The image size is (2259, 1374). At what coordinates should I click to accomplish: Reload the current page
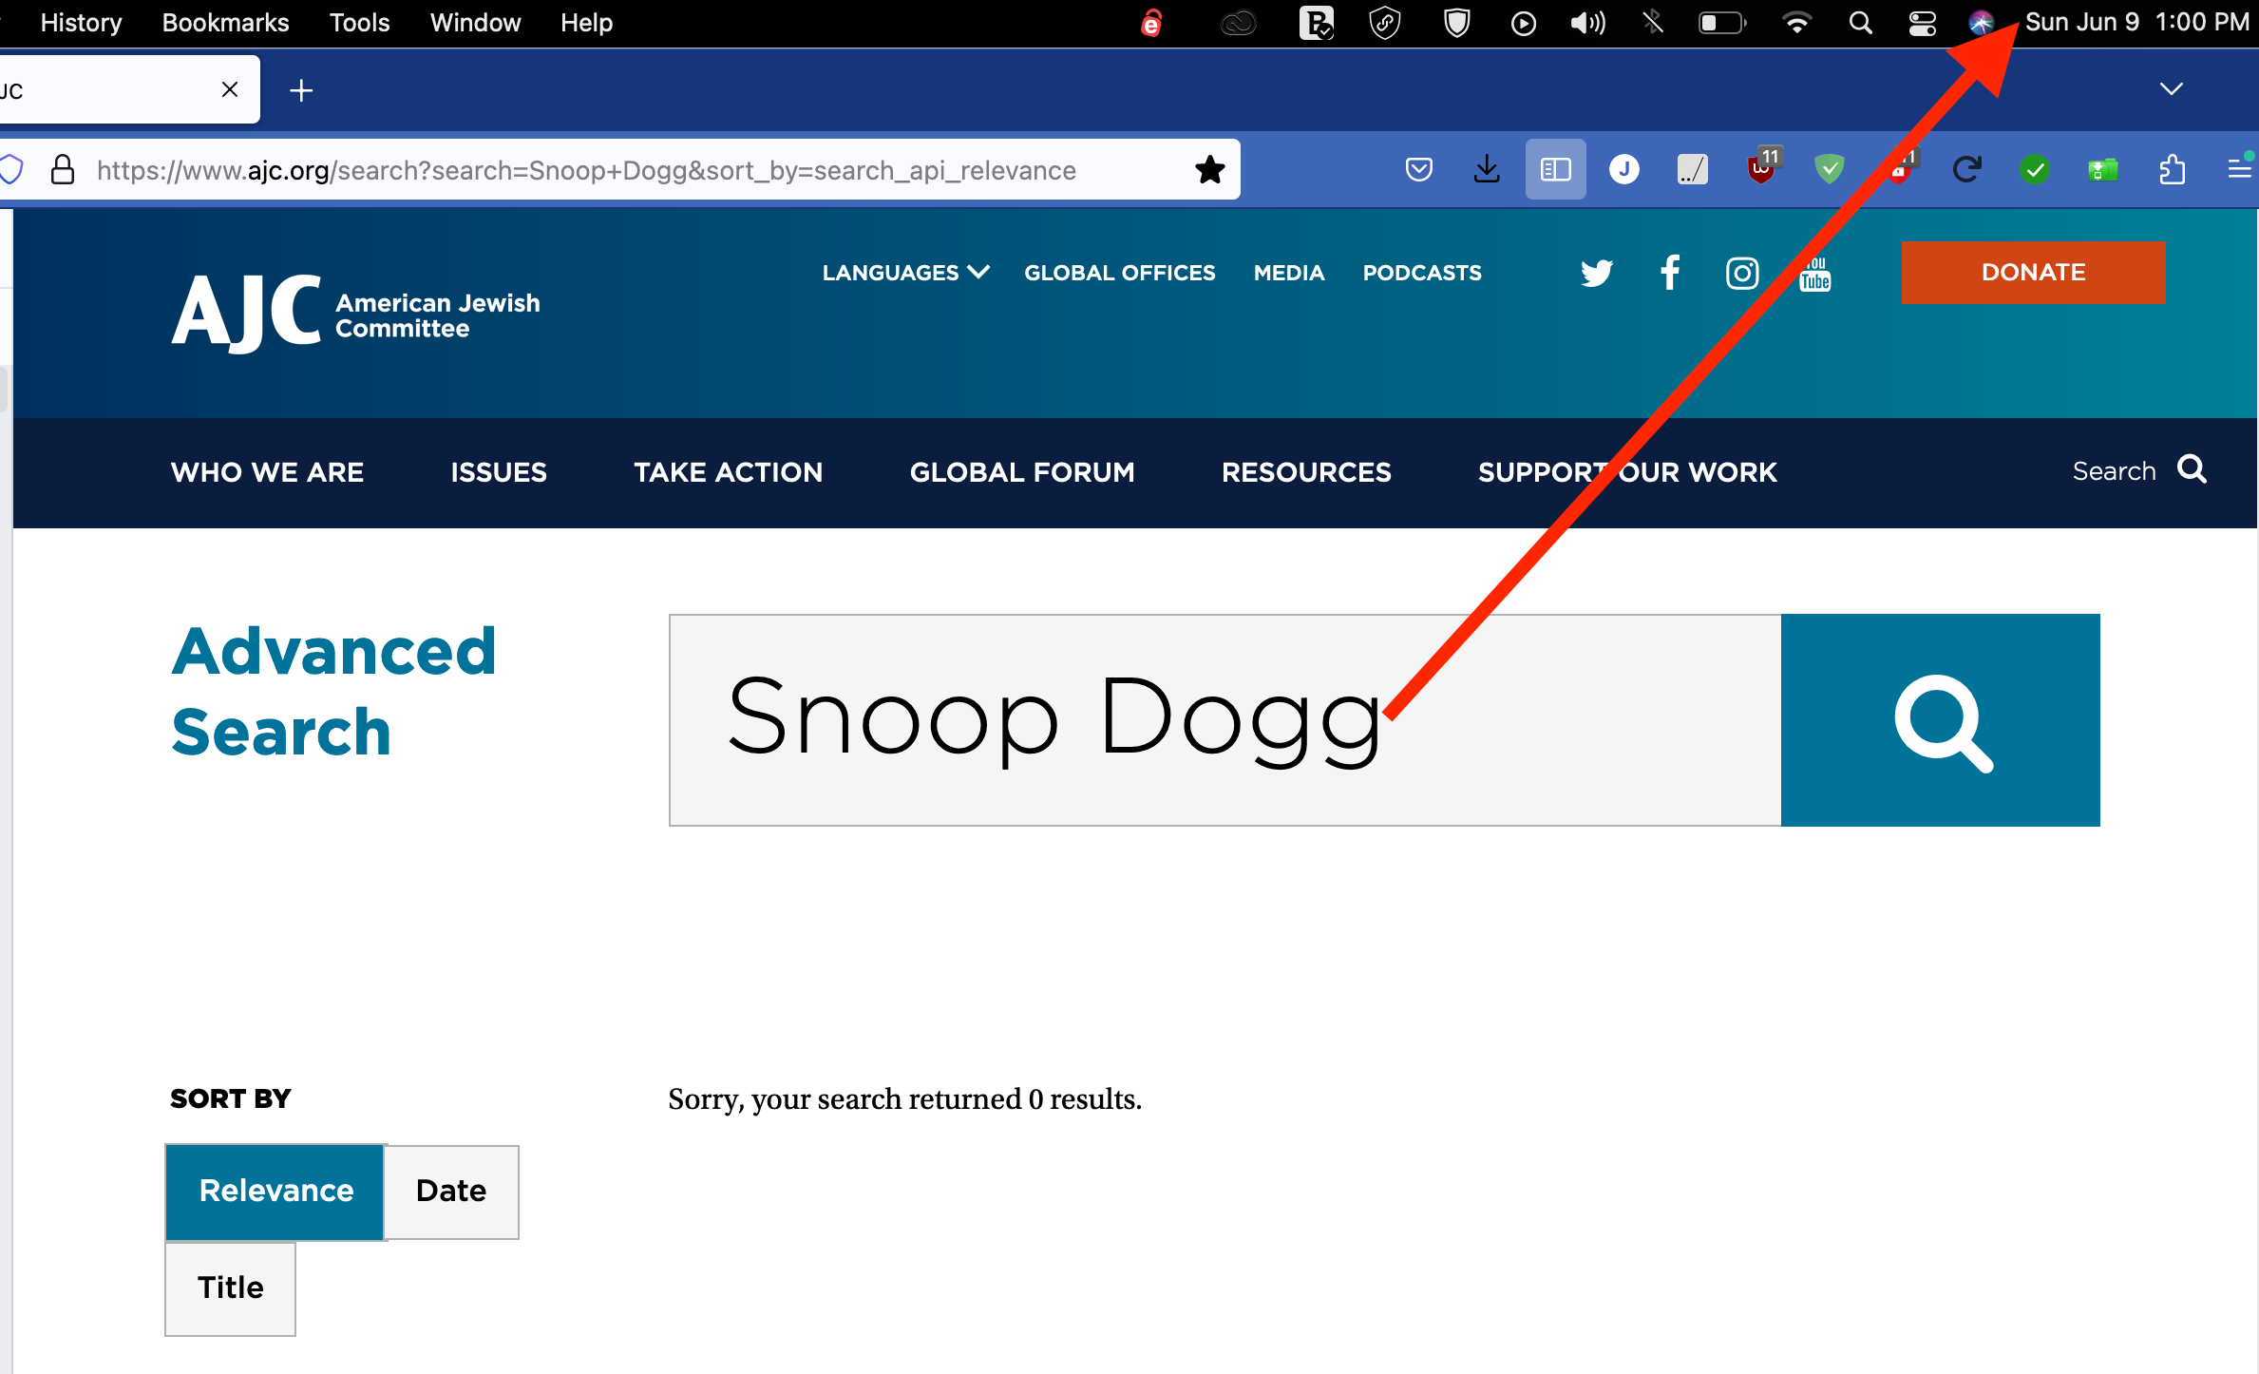pyautogui.click(x=1965, y=170)
